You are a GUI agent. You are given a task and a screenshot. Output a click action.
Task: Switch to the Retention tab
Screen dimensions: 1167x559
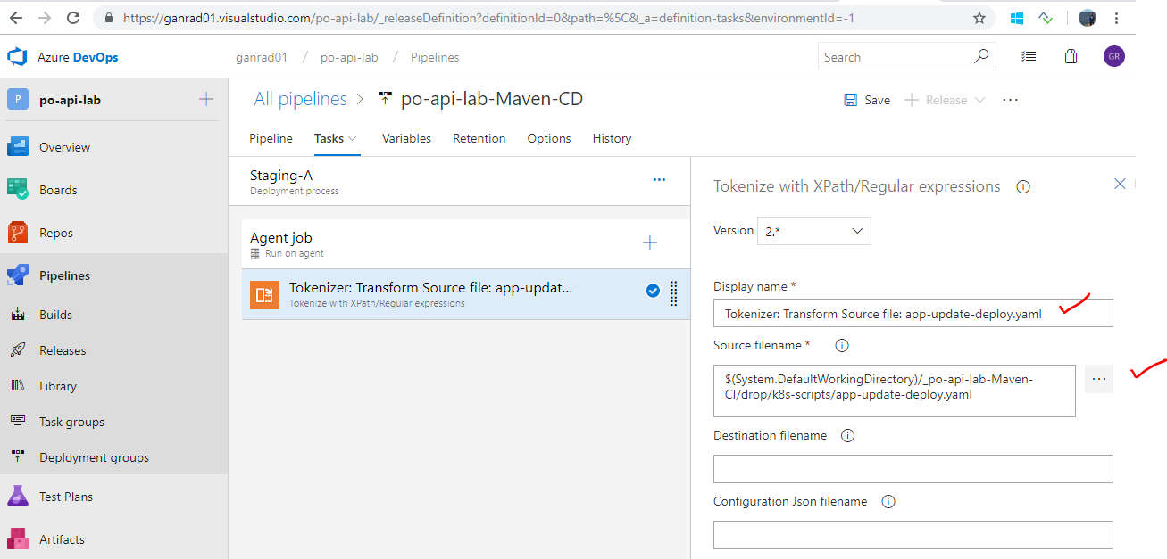[479, 138]
